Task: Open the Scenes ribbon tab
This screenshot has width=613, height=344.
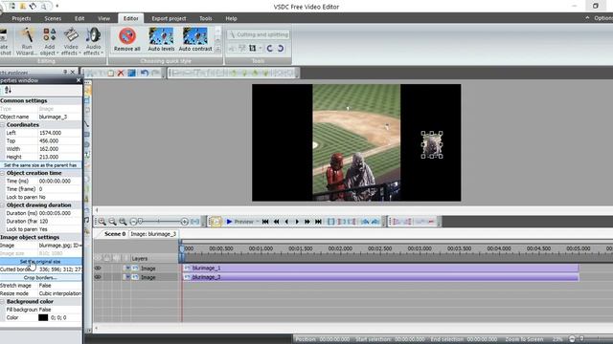Action: point(53,18)
